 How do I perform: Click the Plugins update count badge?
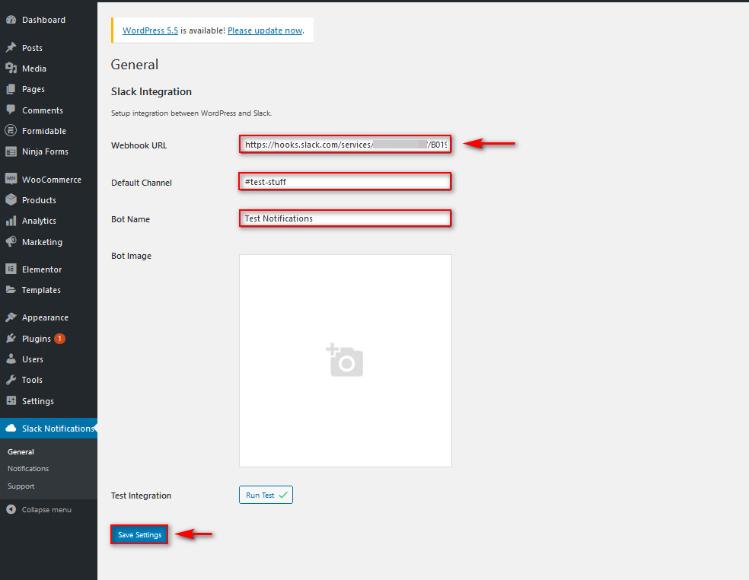59,338
